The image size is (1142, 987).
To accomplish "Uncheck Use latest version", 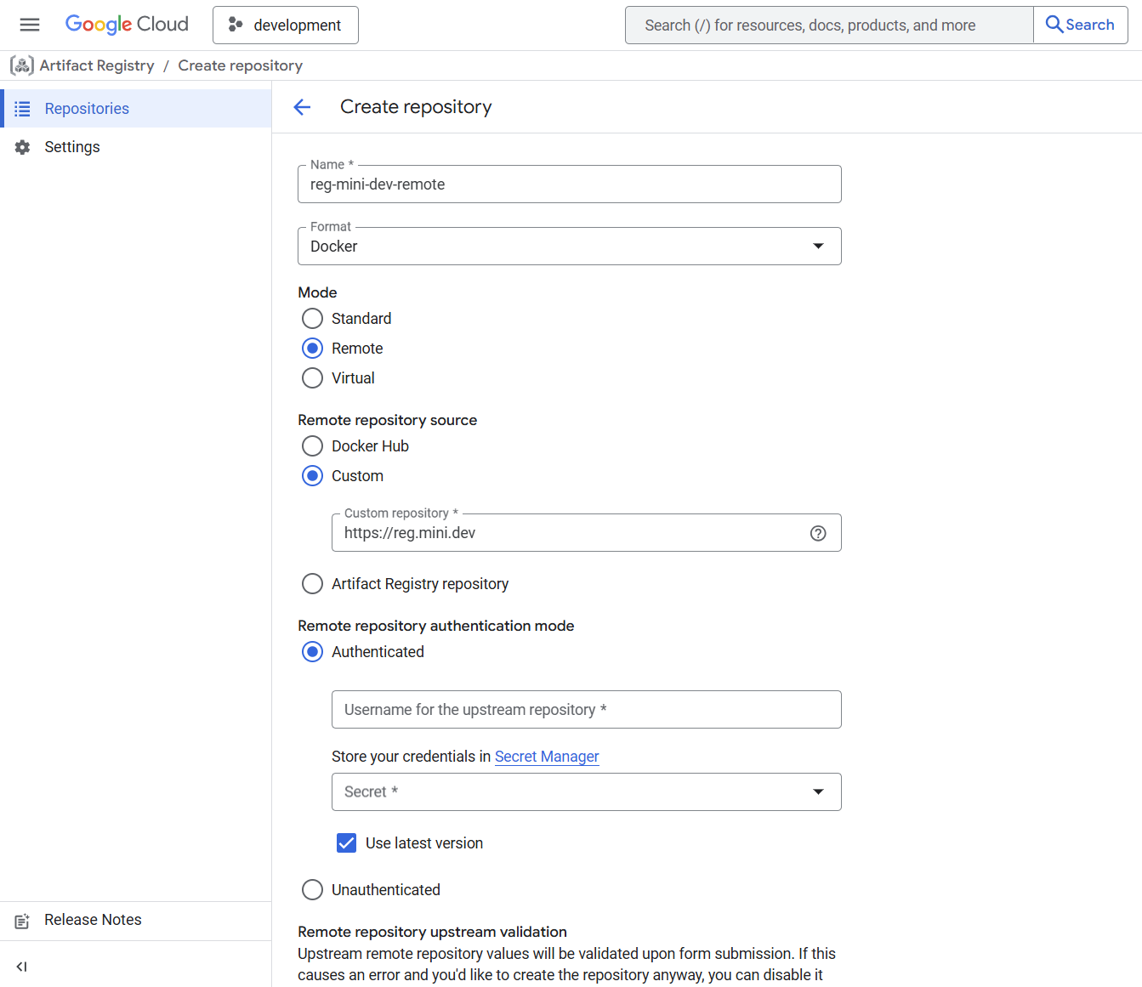I will click(x=346, y=842).
